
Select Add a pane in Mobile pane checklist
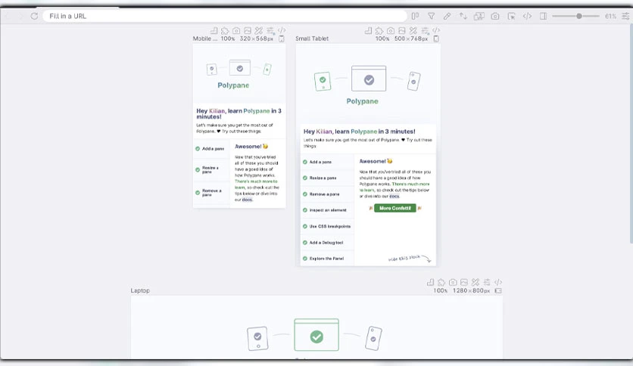pyautogui.click(x=211, y=149)
